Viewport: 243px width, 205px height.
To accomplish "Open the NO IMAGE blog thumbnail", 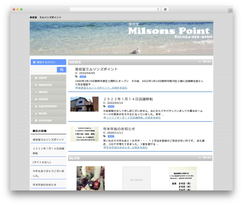I will [137, 178].
